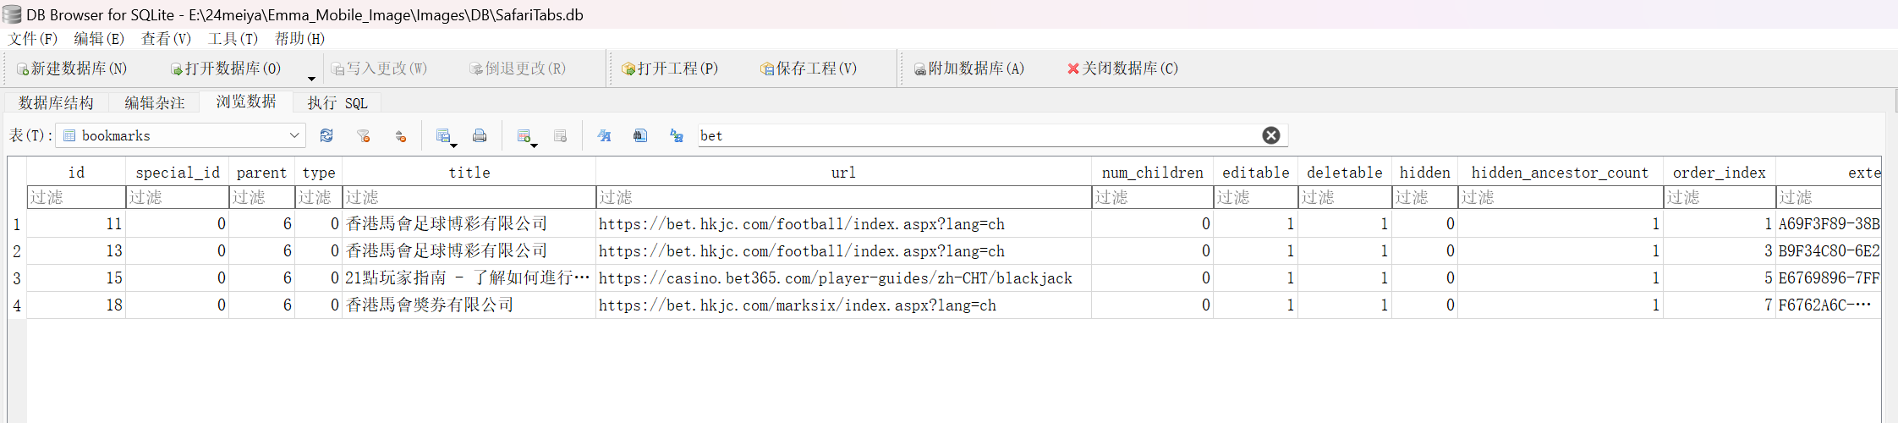Click the filter field under url column
Viewport: 1898px width, 423px height.
pyautogui.click(x=844, y=197)
